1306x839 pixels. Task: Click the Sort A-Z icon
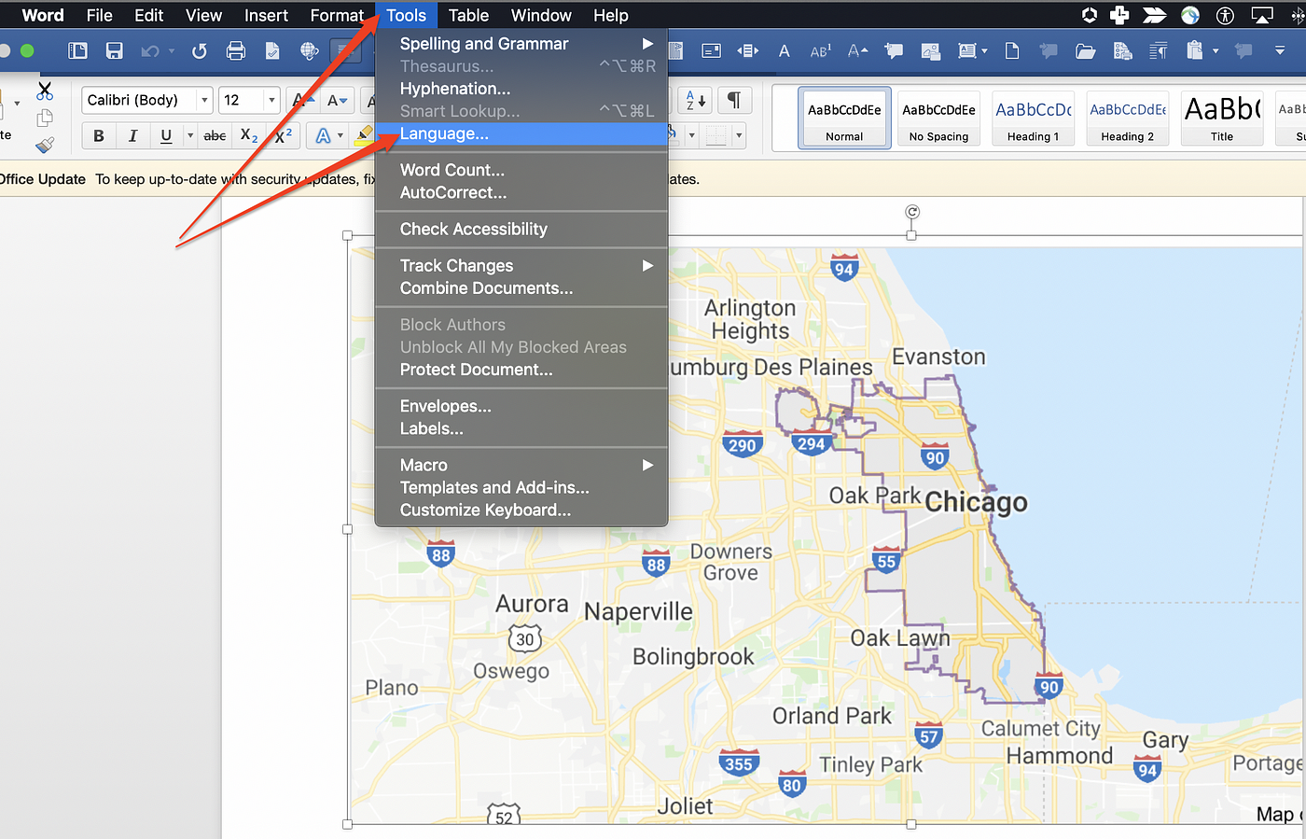coord(696,100)
